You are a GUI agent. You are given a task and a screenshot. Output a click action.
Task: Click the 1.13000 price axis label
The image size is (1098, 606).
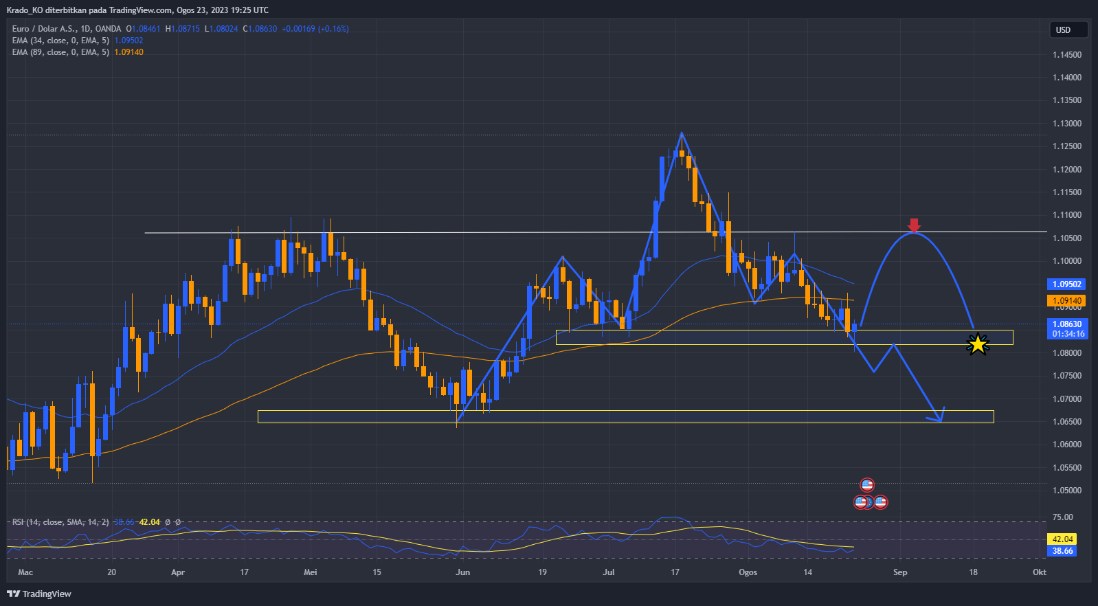click(x=1067, y=124)
